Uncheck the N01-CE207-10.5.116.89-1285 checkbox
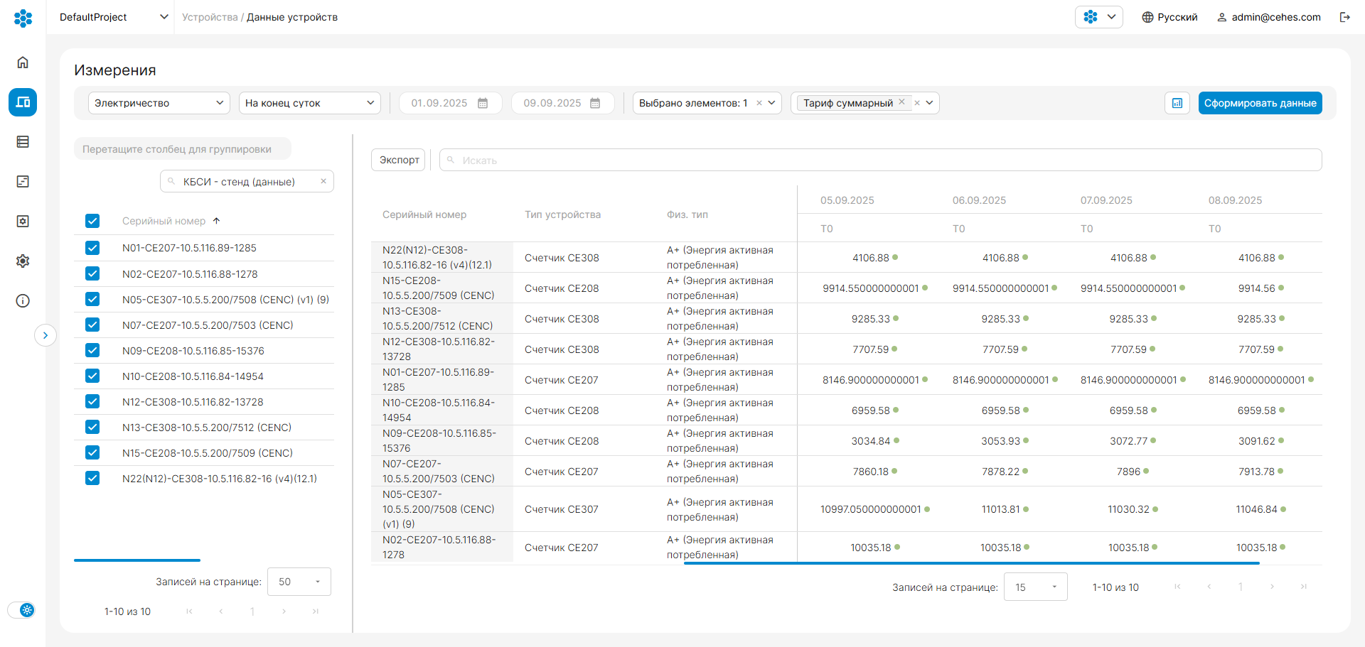The image size is (1365, 647). tap(92, 248)
